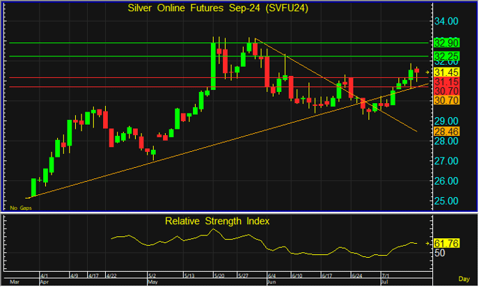Click the Relative Strength Index title

click(x=217, y=221)
